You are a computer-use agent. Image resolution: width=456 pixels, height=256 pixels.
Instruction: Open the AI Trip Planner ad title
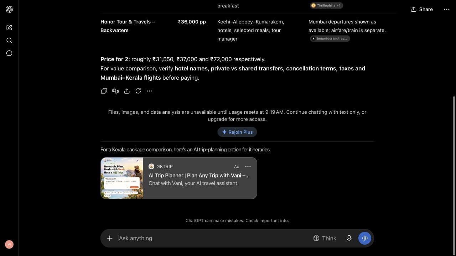[199, 175]
